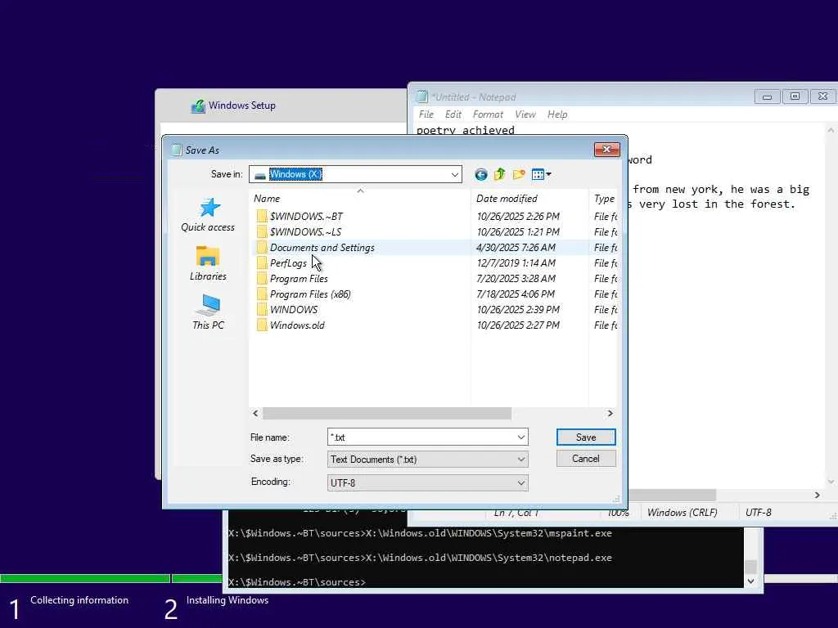
Task: Open the View menu icon in Save As toolbar
Action: (x=542, y=174)
